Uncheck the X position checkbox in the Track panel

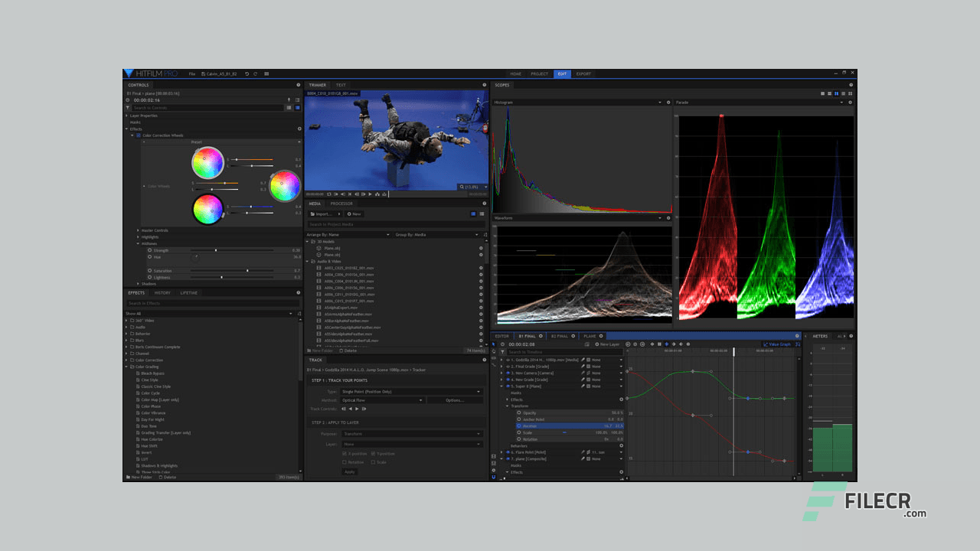[345, 453]
